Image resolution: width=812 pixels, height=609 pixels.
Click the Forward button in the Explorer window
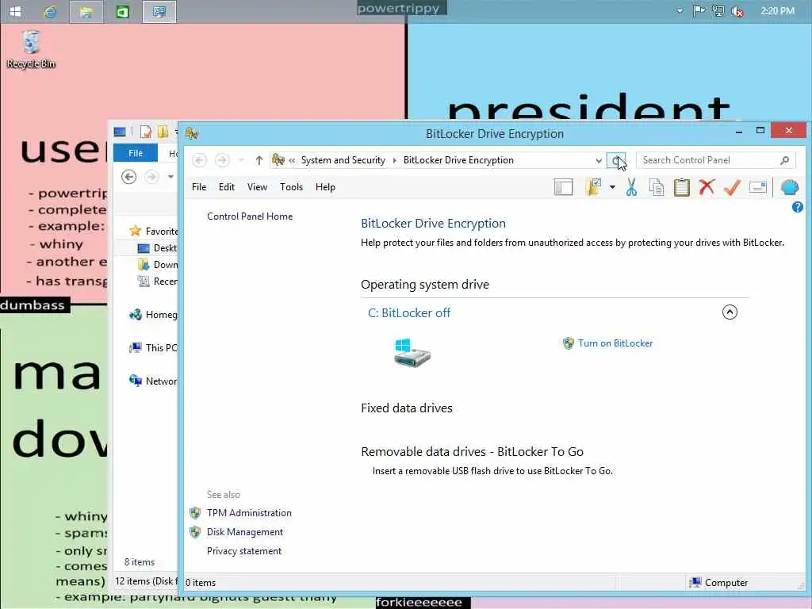tap(151, 177)
